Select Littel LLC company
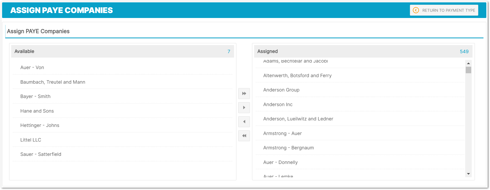Screen dimensions: 490x190 click(x=31, y=140)
